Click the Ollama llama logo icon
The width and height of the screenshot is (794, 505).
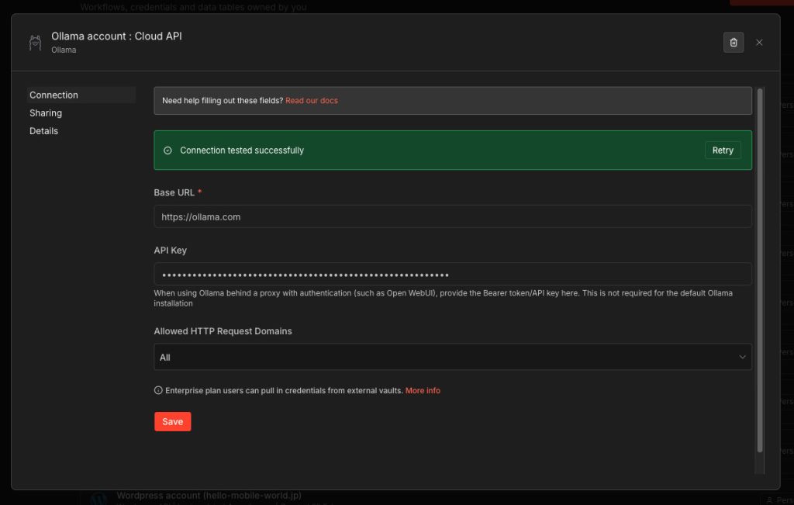(35, 43)
